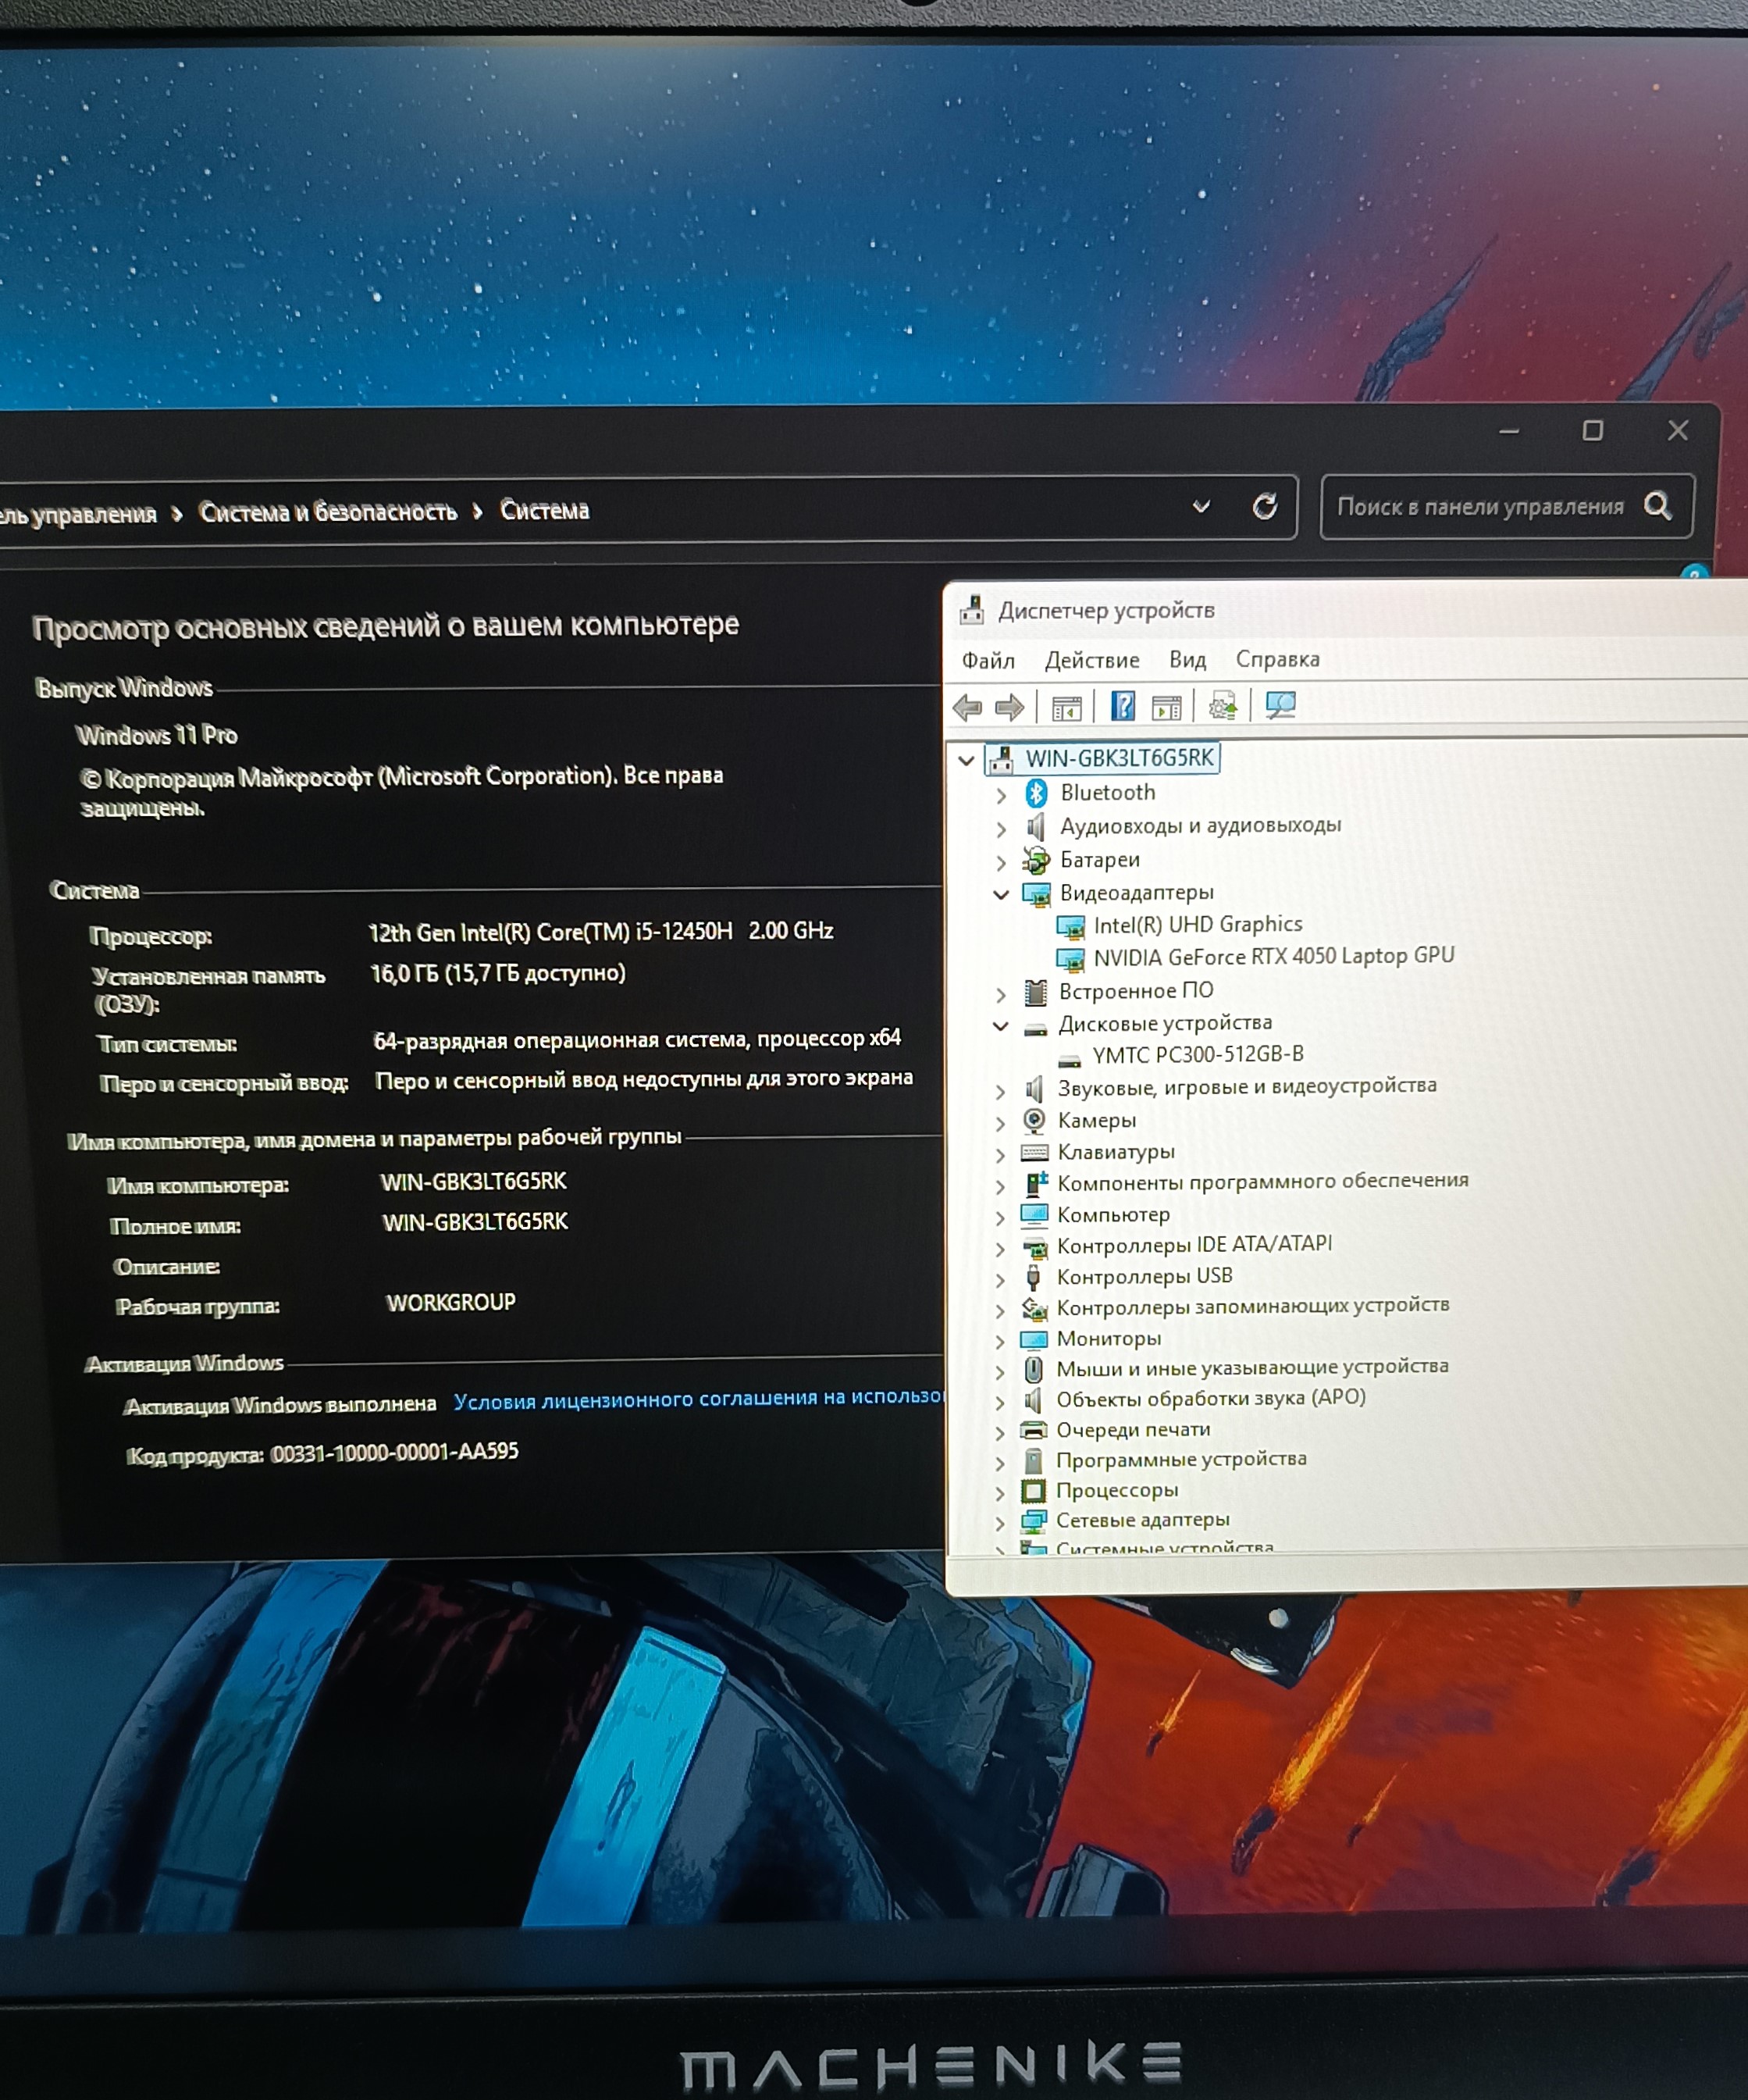Click the gear with green arrow toolbar icon
1748x2100 pixels.
point(1223,706)
